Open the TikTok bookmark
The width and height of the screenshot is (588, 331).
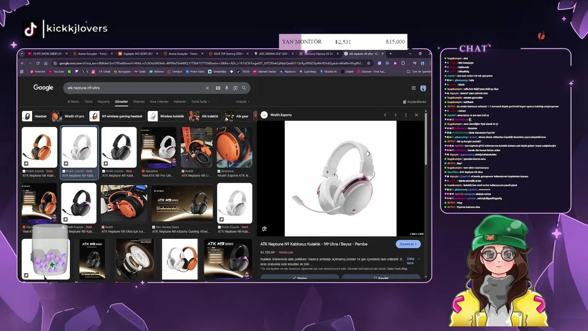click(x=243, y=72)
